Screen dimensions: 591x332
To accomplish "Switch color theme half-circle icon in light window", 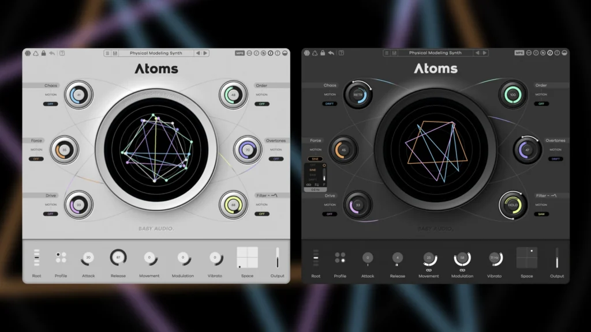I will pyautogui.click(x=285, y=53).
